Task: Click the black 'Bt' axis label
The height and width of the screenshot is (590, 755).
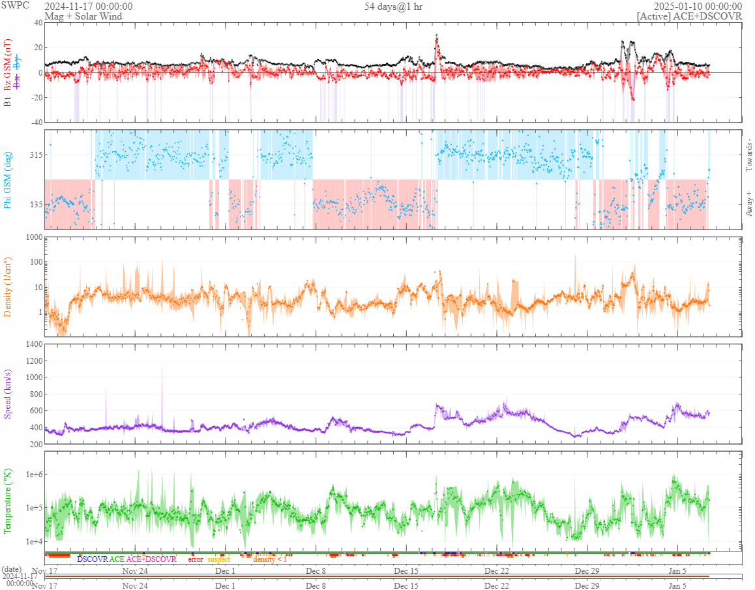Action: [x=8, y=101]
